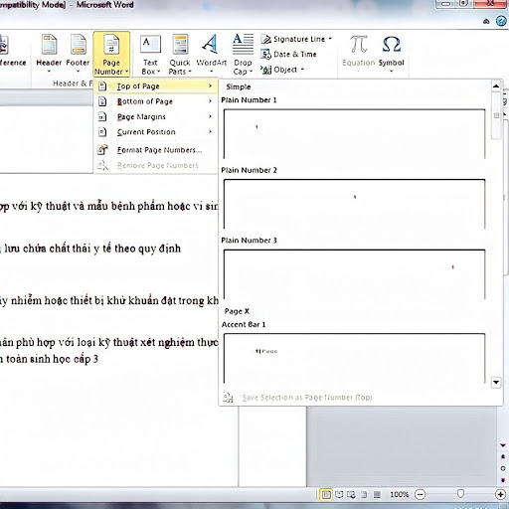Select Page Margins menu item

(156, 116)
